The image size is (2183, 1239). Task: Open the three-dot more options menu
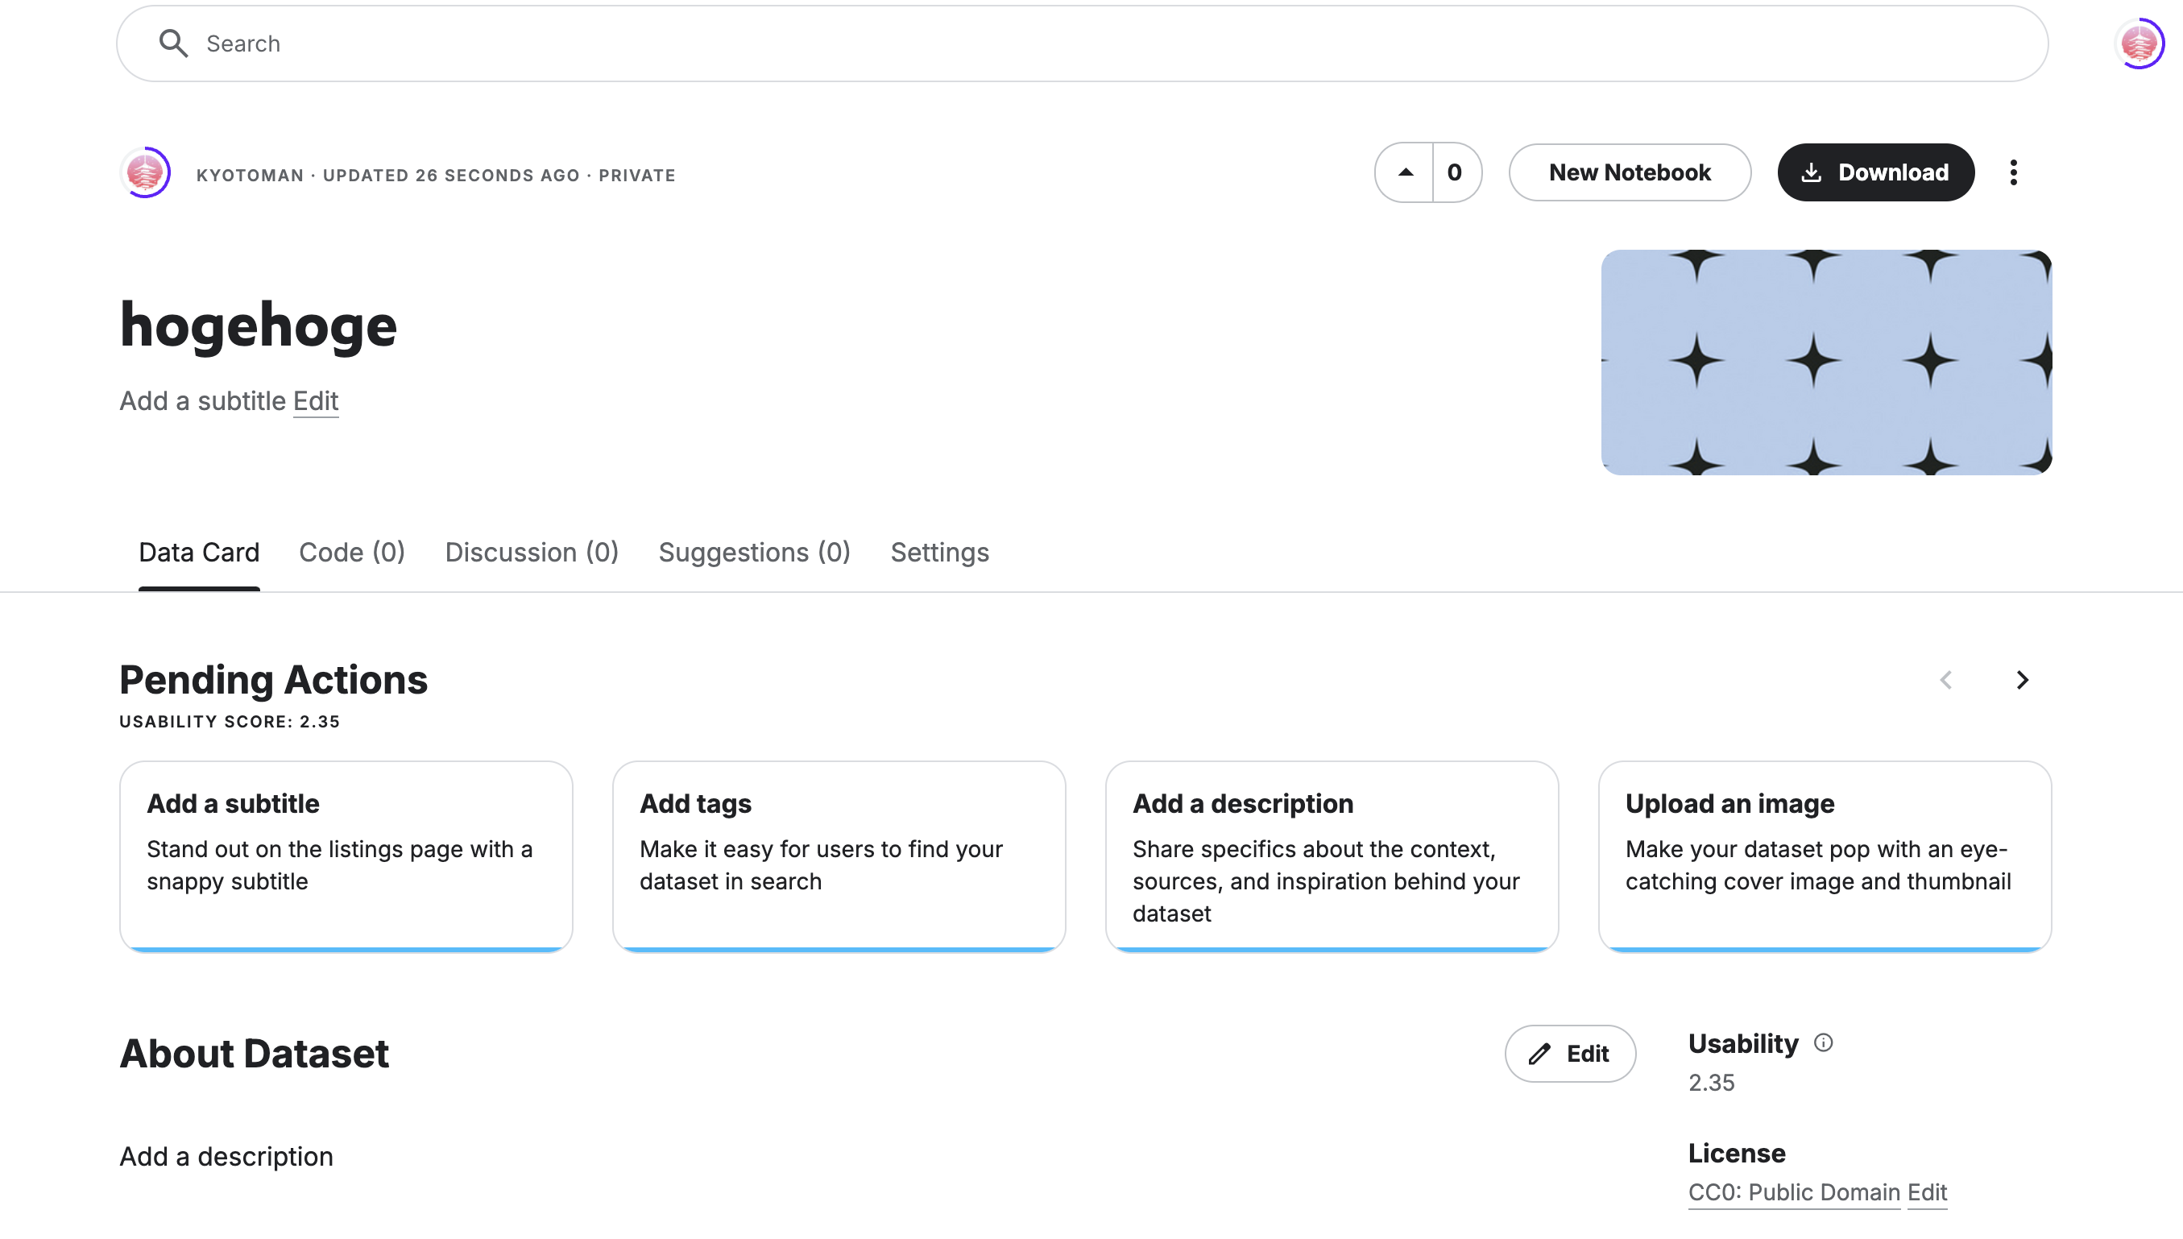(2013, 172)
